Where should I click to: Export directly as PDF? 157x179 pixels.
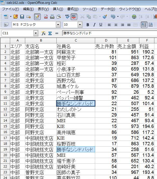click(46, 17)
